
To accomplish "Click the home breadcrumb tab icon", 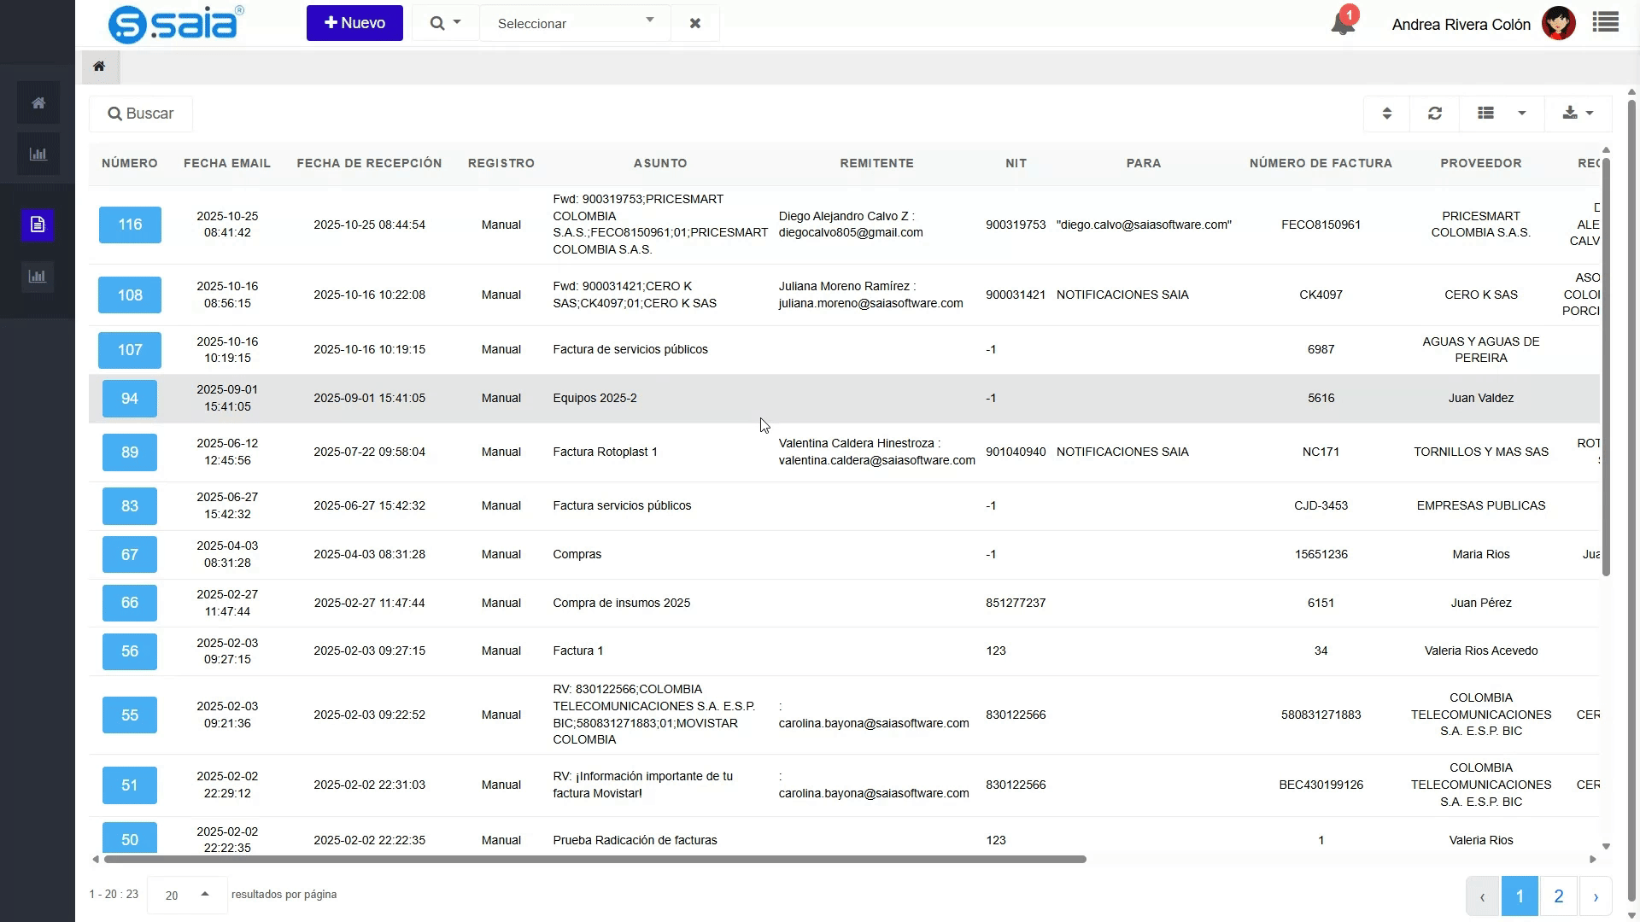I will coord(100,67).
